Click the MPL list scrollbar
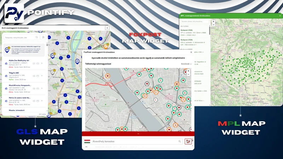 (x=210, y=30)
